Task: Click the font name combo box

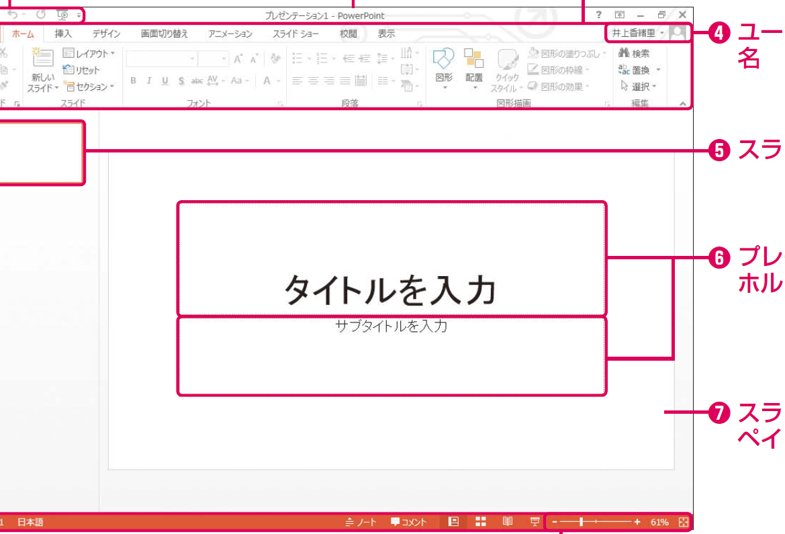Action: [x=160, y=58]
